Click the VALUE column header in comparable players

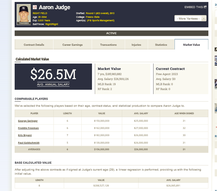pyautogui.click(x=102, y=113)
